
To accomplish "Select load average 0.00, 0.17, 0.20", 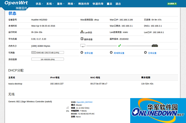I will tap(38, 39).
